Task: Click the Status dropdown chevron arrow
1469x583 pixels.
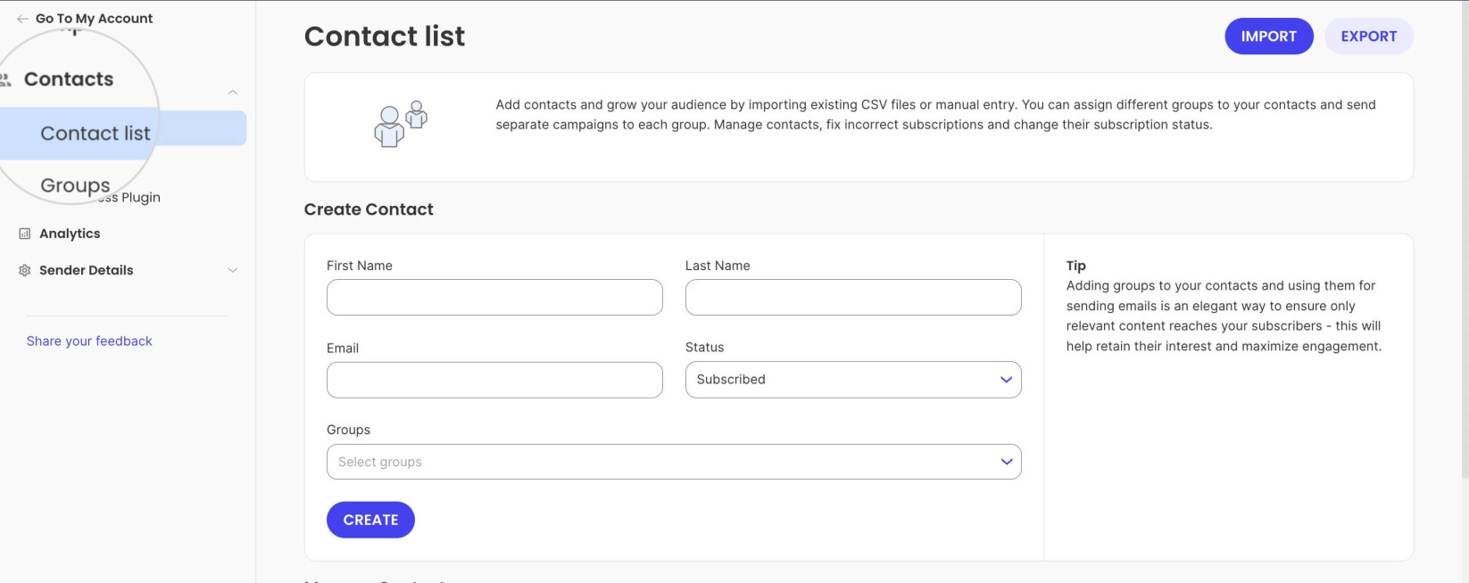Action: point(1006,380)
